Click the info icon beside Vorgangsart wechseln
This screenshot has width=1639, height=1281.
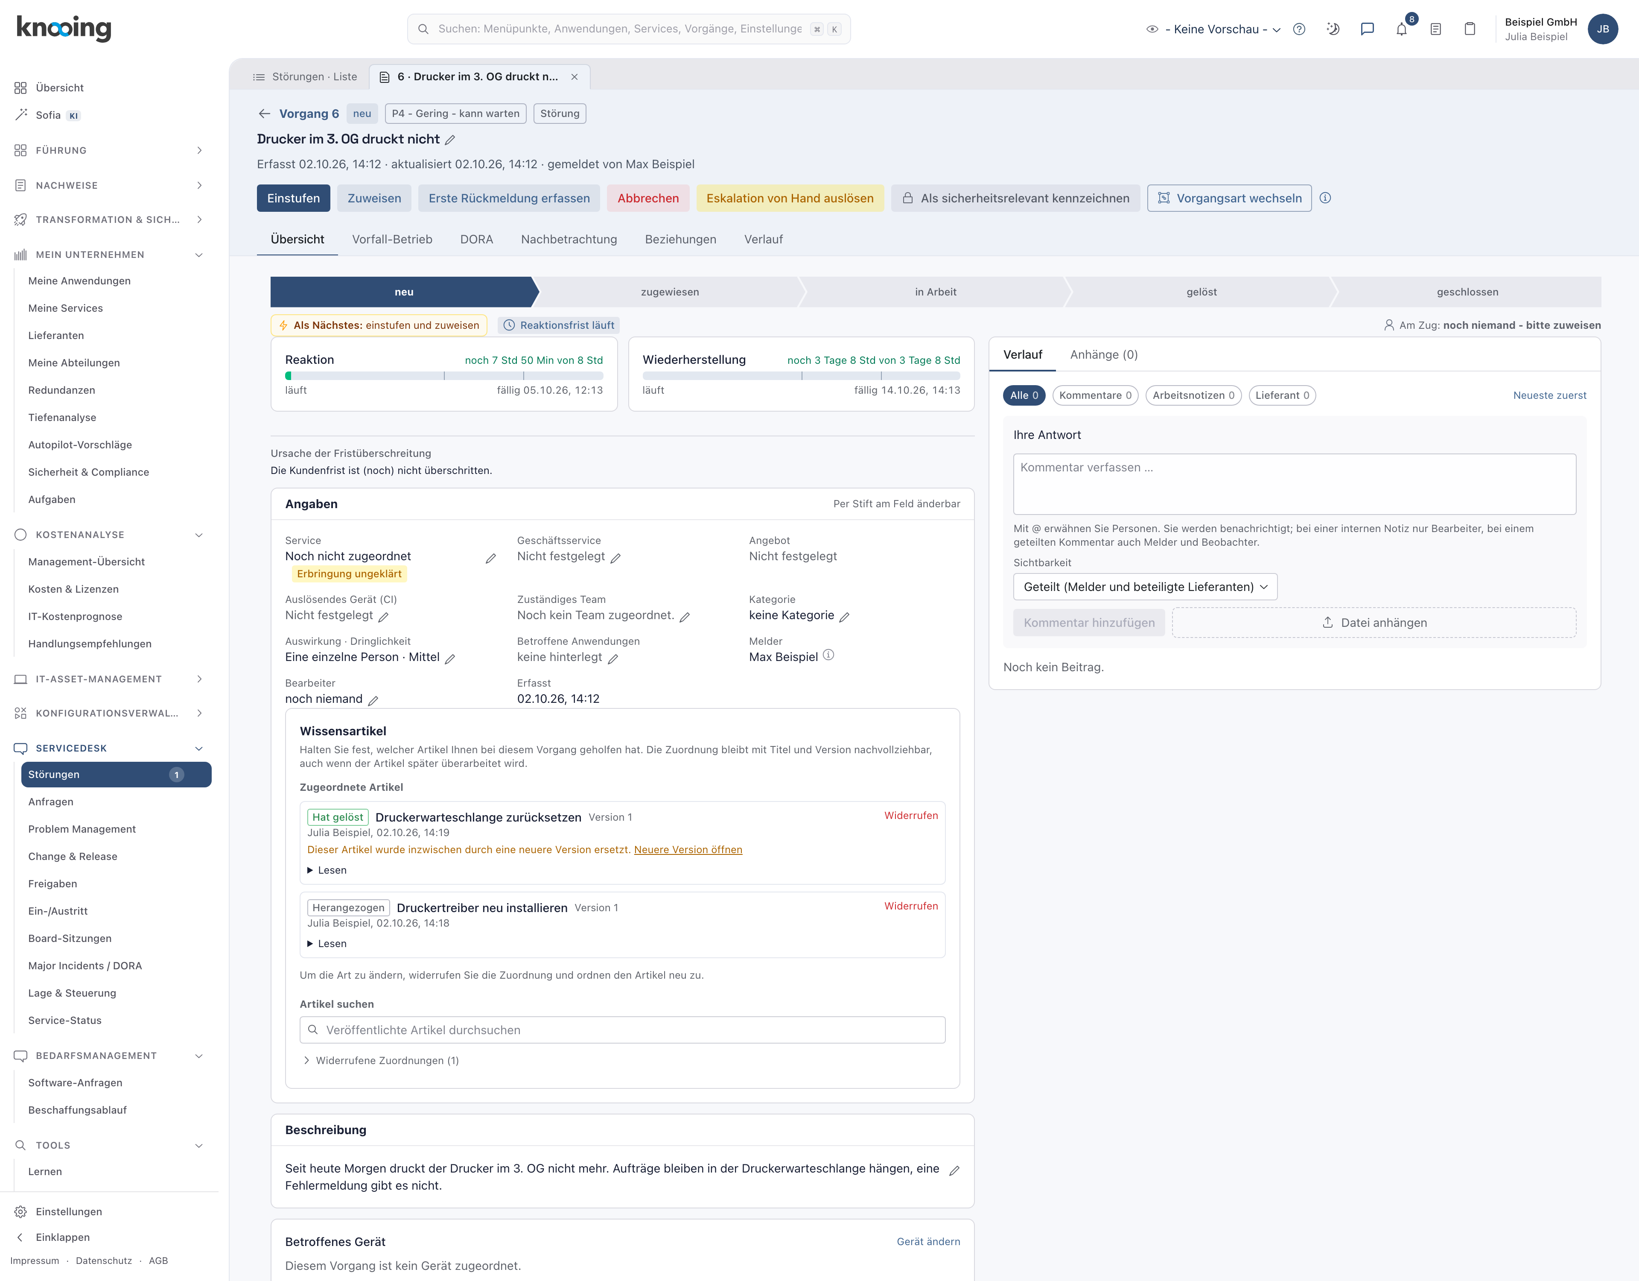(1325, 198)
